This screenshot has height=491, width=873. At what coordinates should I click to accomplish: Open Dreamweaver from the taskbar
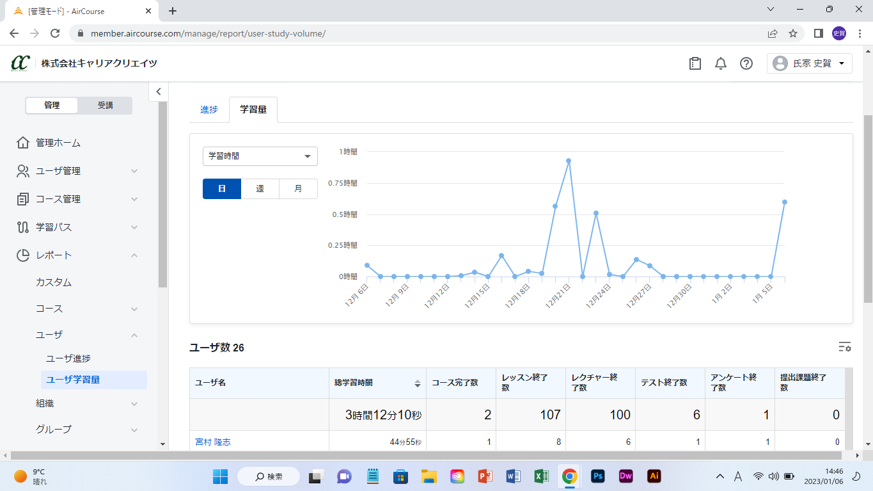[626, 476]
